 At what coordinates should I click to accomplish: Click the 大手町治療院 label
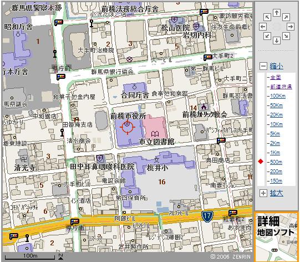96,50
